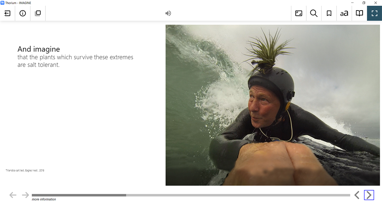This screenshot has height=205, width=382.
Task: Open picture-in-picture zen mode icon
Action: [x=299, y=13]
